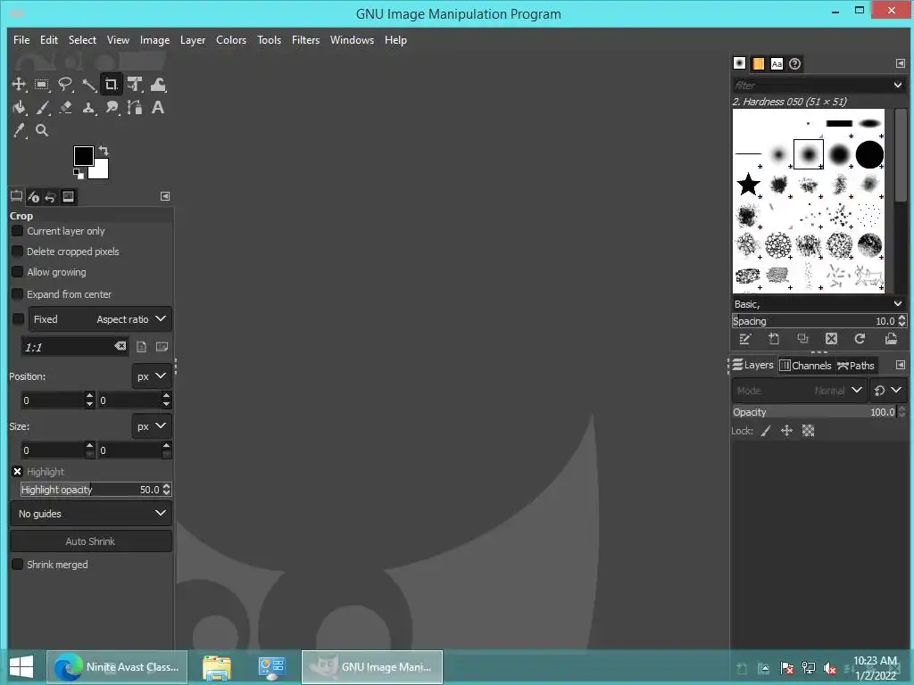Switch to the Channels tab
914x685 pixels.
(x=805, y=365)
